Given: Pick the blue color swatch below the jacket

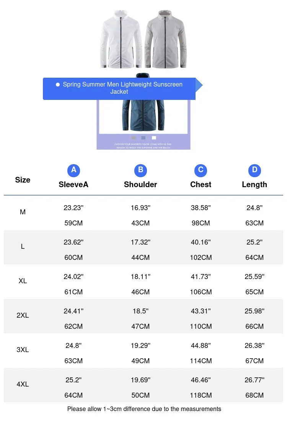Looking at the screenshot, I should coord(143,138).
